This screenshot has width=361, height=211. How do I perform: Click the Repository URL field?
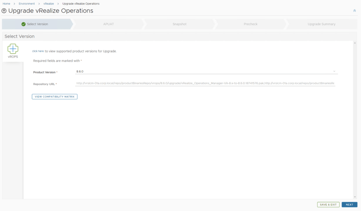pos(205,84)
